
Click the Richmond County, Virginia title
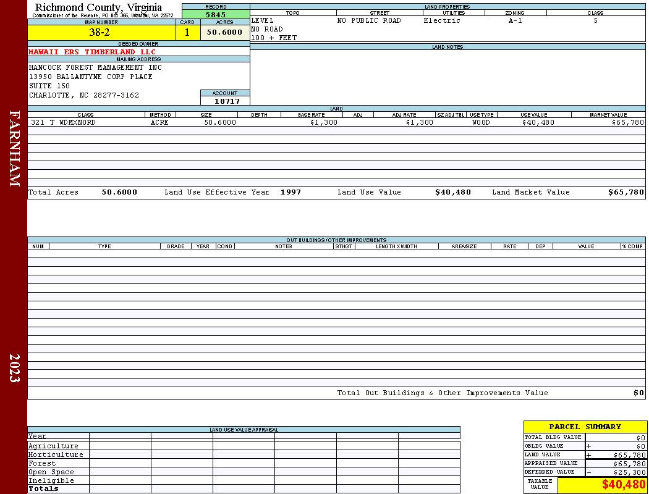point(98,7)
